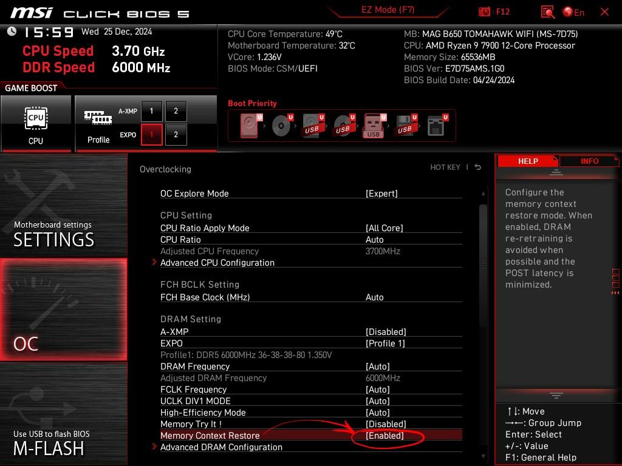
Task: Select A-XMP profile 1
Action: pos(151,111)
